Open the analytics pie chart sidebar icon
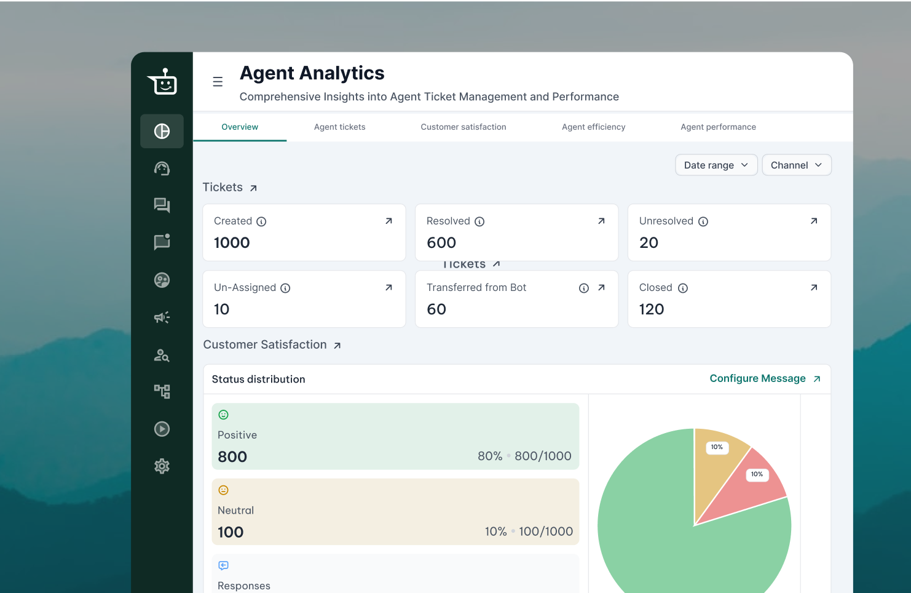Viewport: 911px width, 593px height. tap(162, 131)
